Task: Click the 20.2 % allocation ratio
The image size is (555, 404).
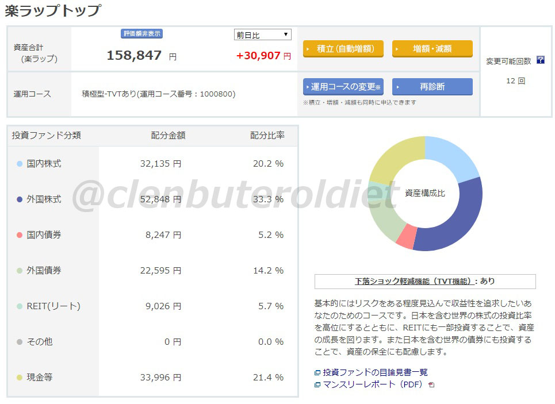Action: tap(268, 164)
